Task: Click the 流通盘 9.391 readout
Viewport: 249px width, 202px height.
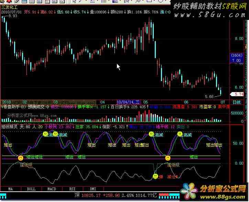Action: coord(185,107)
